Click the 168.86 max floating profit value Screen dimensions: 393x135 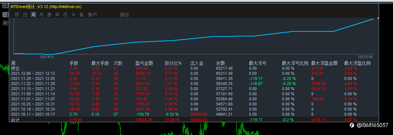coord(317,99)
